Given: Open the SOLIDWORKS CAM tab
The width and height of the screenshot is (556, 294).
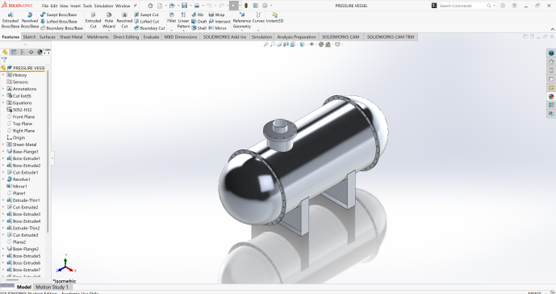Looking at the screenshot, I should [x=341, y=37].
